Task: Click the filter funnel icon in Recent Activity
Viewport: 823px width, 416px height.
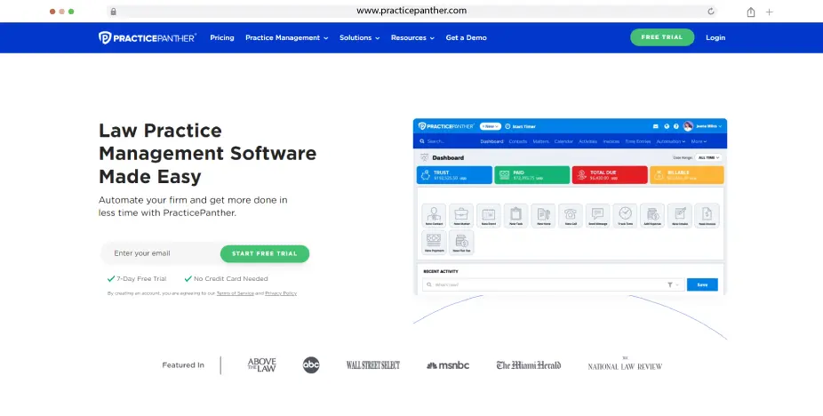Action: click(670, 284)
